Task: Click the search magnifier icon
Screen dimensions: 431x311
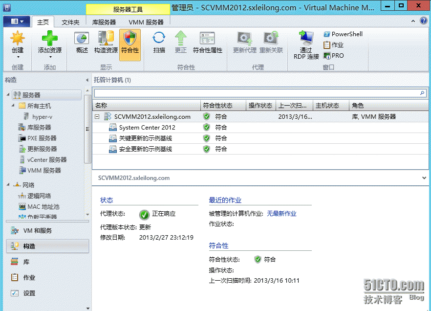Action: pyautogui.click(x=422, y=93)
